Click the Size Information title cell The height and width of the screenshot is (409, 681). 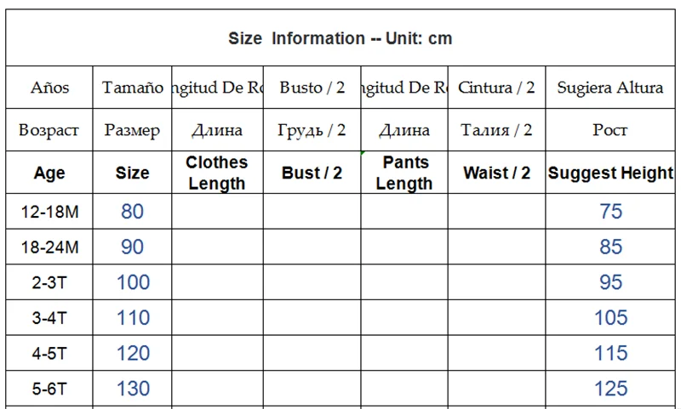pyautogui.click(x=340, y=38)
